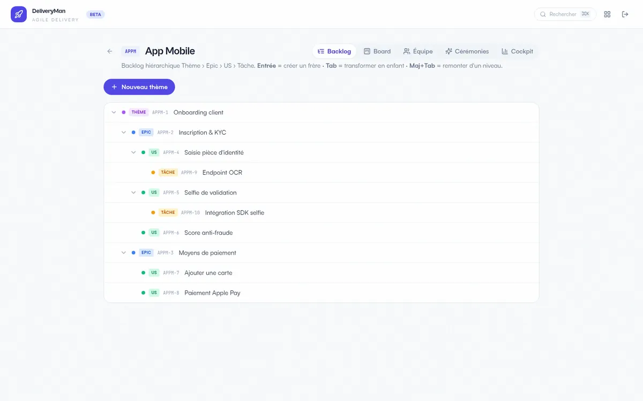643x401 pixels.
Task: Switch to the Cérémonies tab
Action: 467,51
